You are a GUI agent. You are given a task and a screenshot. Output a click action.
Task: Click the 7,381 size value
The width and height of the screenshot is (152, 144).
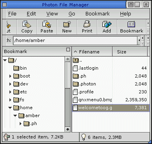pos(141,108)
